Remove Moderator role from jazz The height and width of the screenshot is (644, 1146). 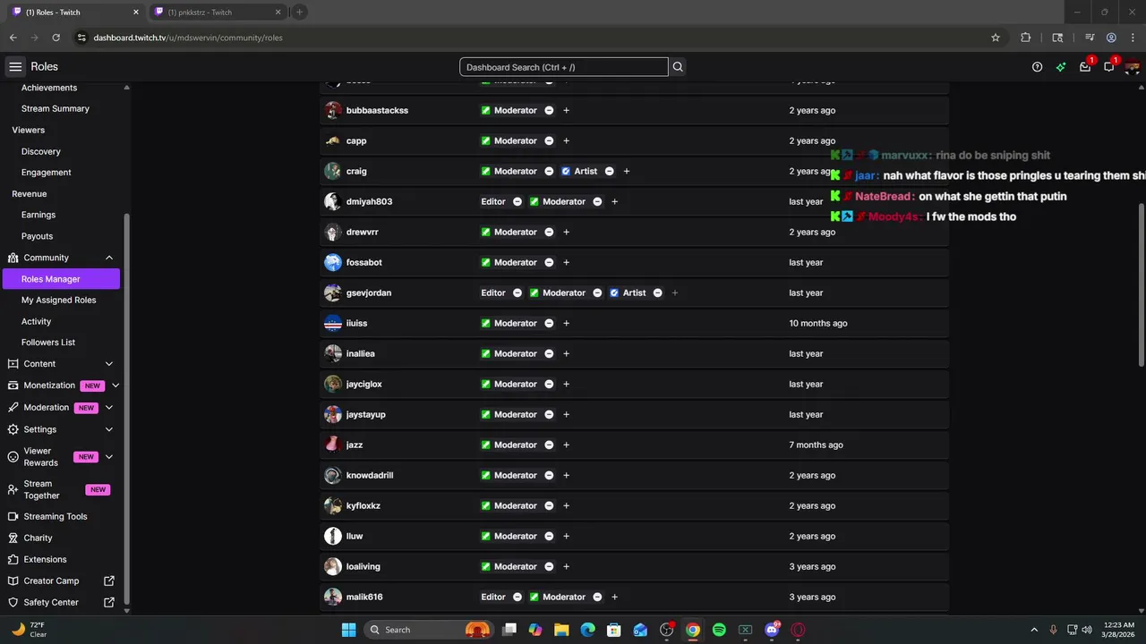point(549,445)
